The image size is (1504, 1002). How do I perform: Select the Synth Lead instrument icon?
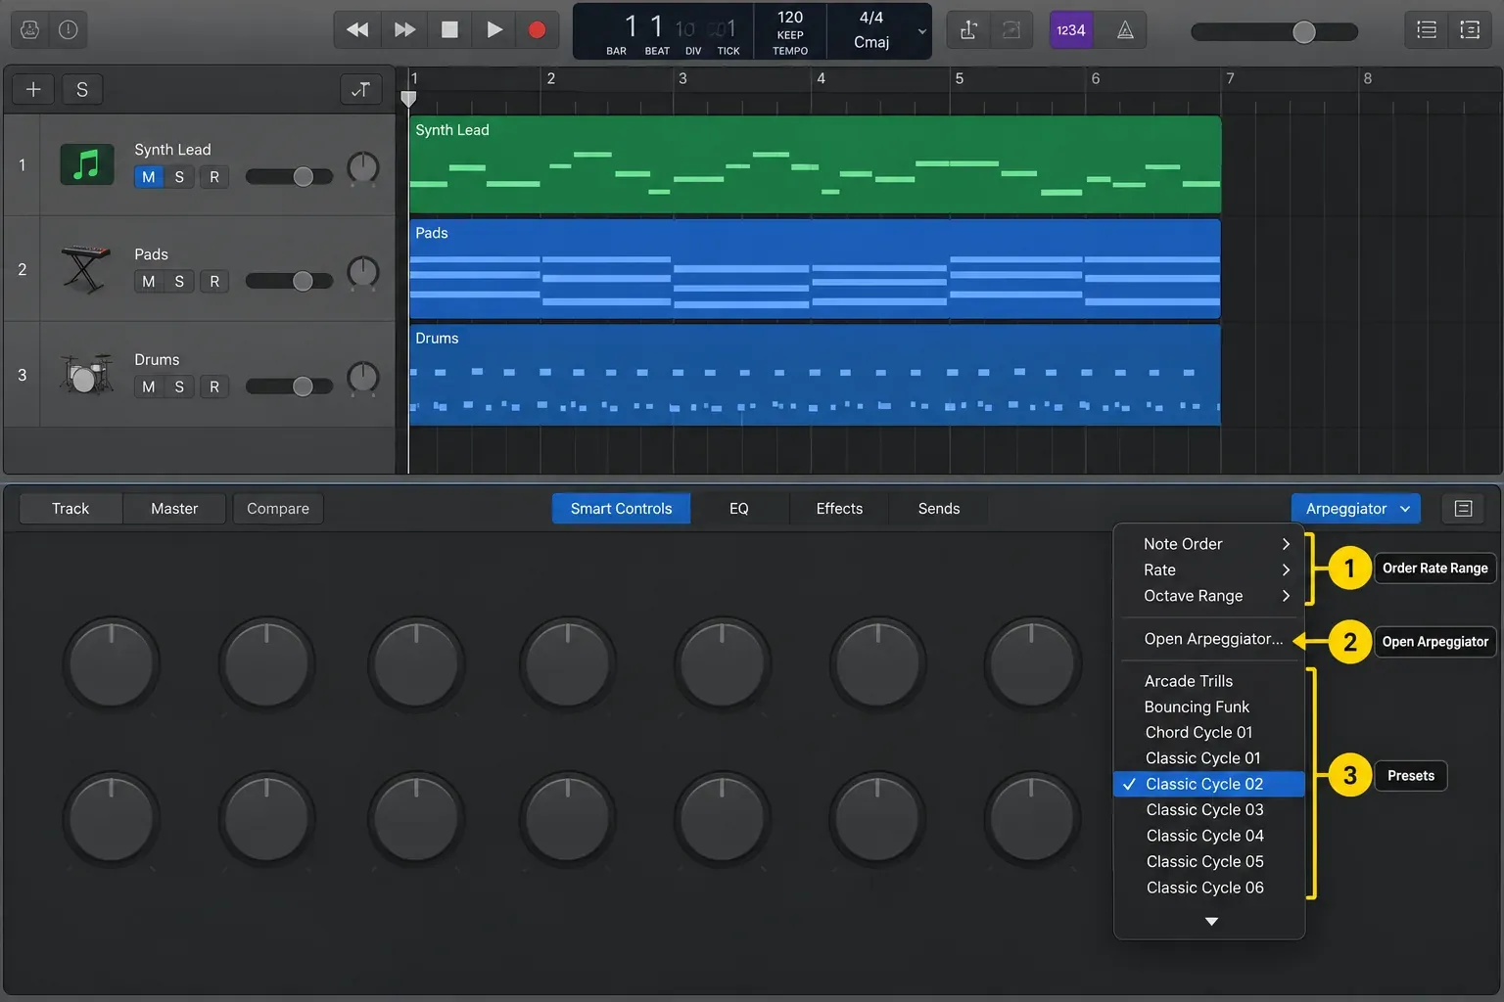[x=87, y=164]
